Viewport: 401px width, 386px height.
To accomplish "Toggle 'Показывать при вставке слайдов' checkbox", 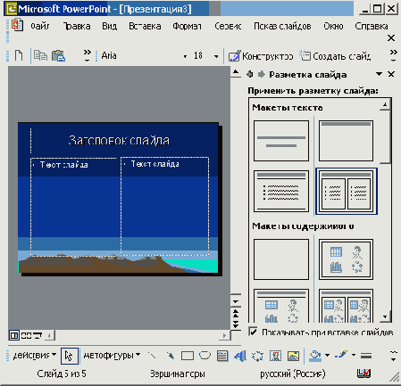I will click(253, 332).
